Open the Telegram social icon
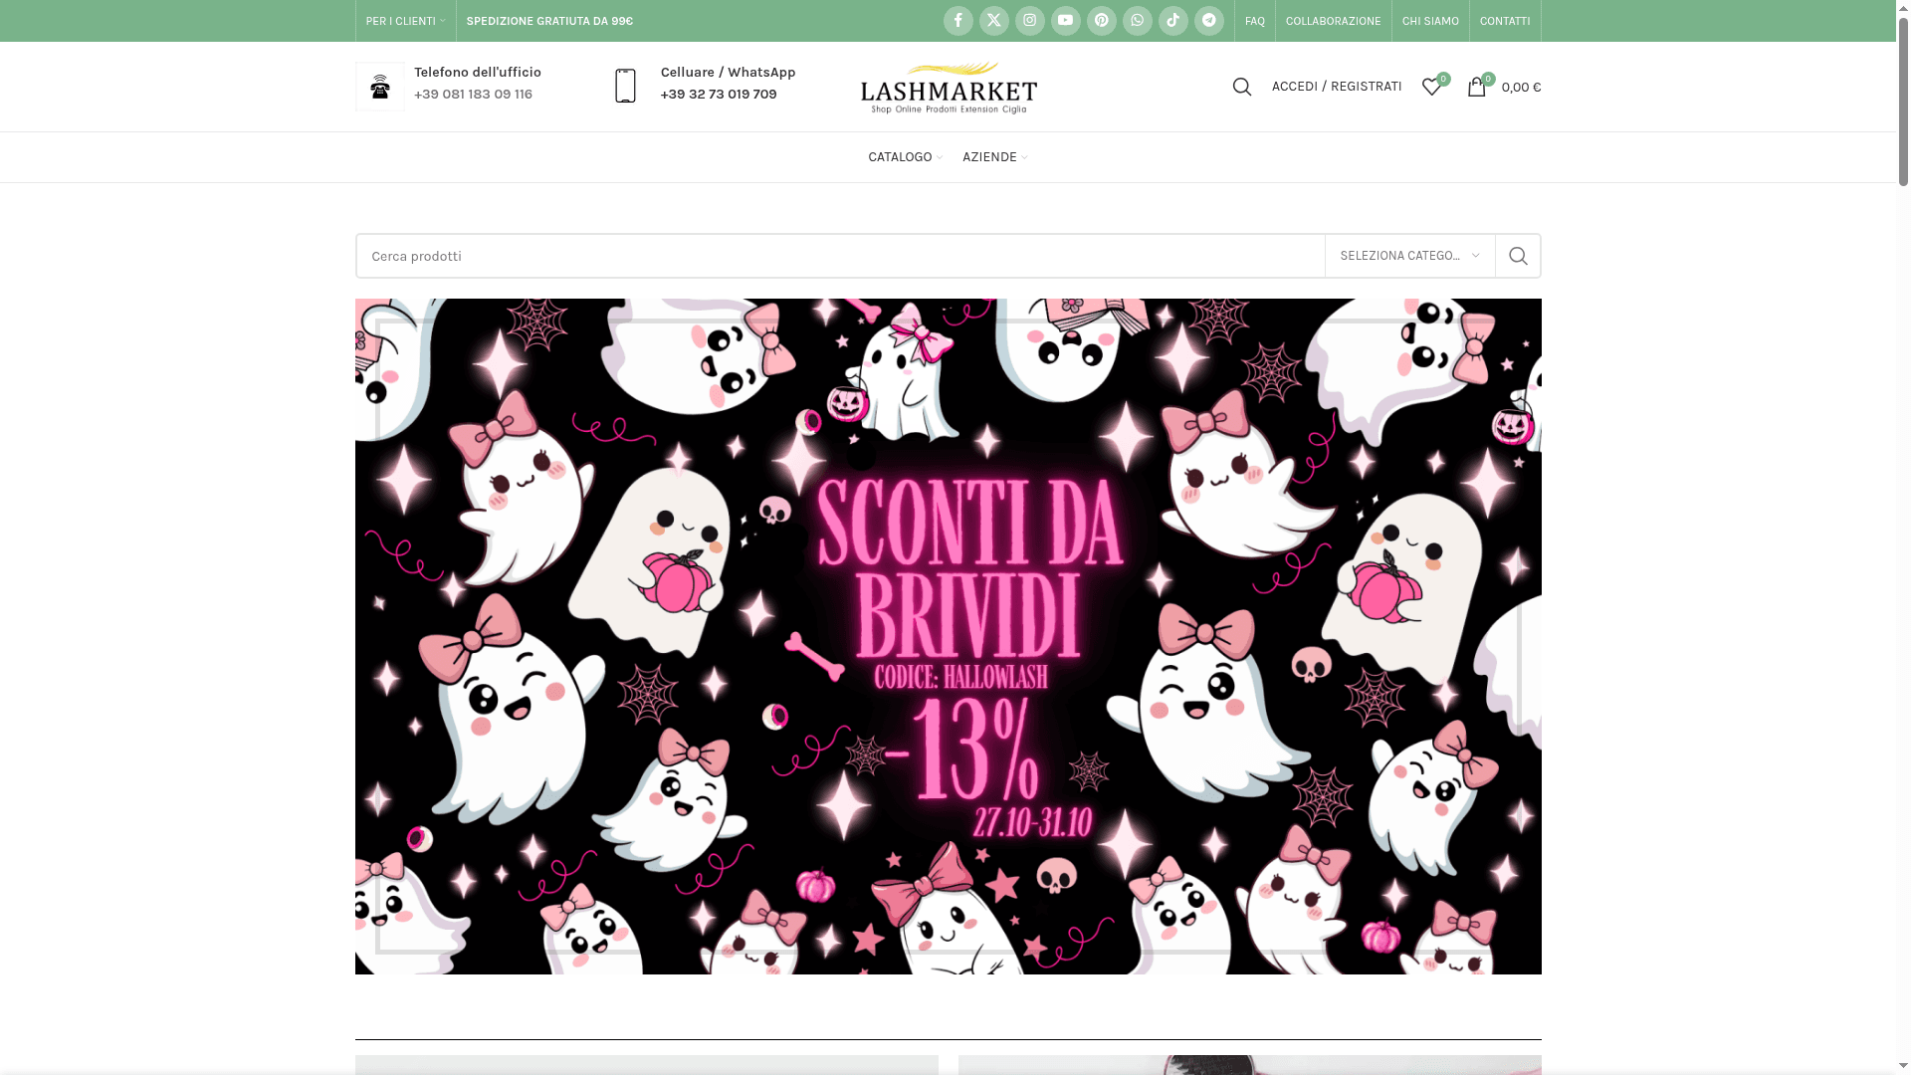1911x1075 pixels. 1208,20
